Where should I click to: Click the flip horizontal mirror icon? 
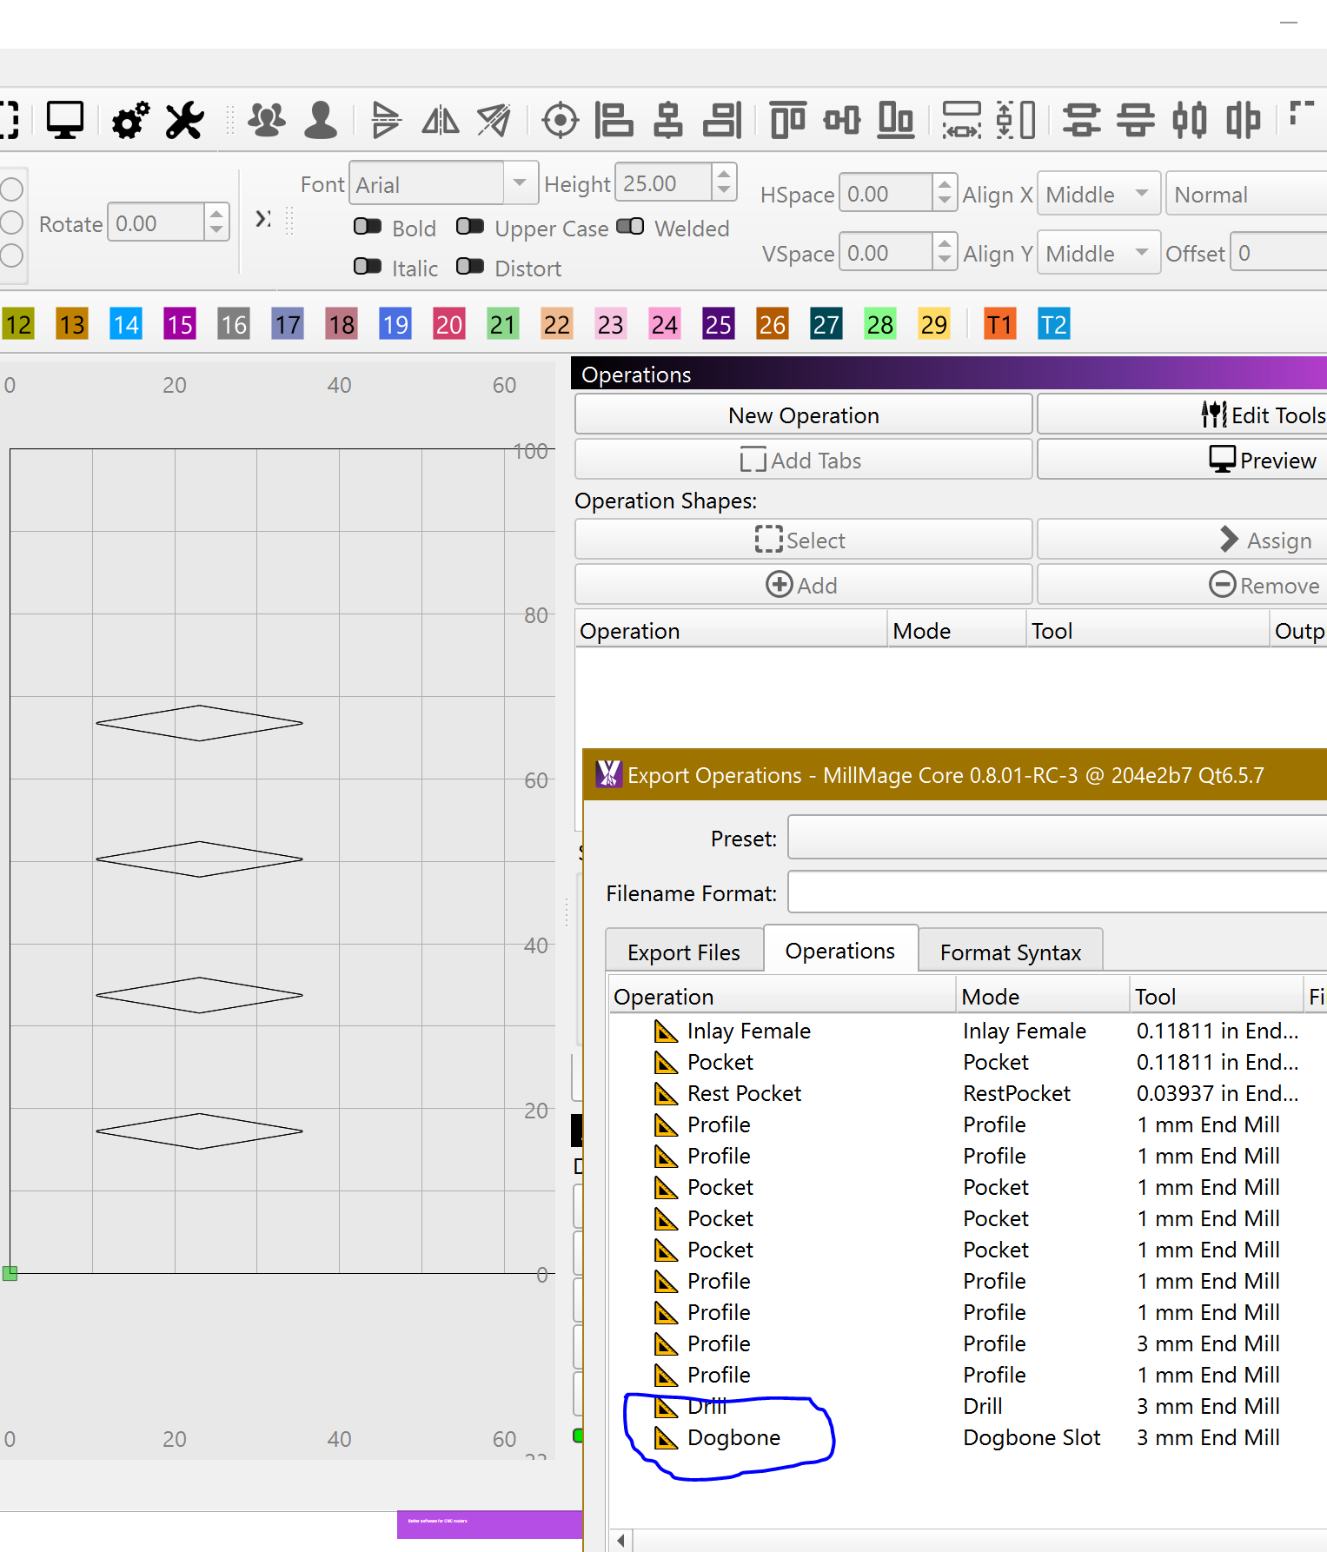(x=441, y=120)
